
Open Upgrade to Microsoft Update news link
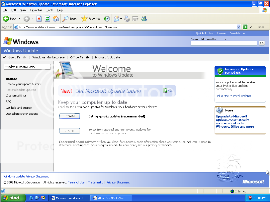click(x=235, y=121)
